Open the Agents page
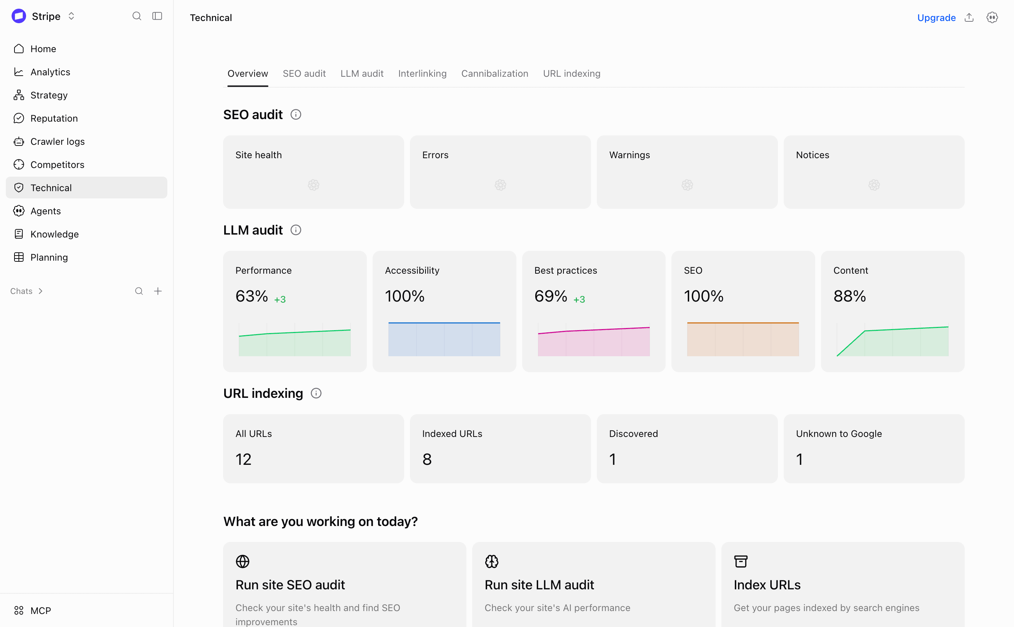The image size is (1014, 627). [86, 211]
